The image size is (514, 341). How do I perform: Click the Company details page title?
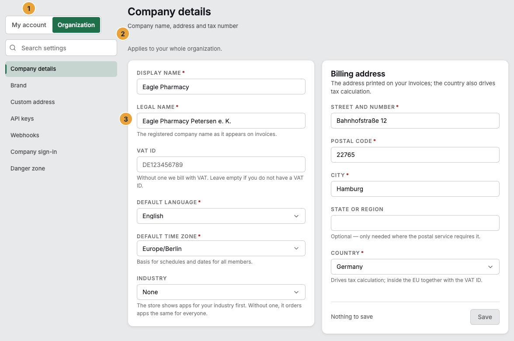(x=169, y=12)
